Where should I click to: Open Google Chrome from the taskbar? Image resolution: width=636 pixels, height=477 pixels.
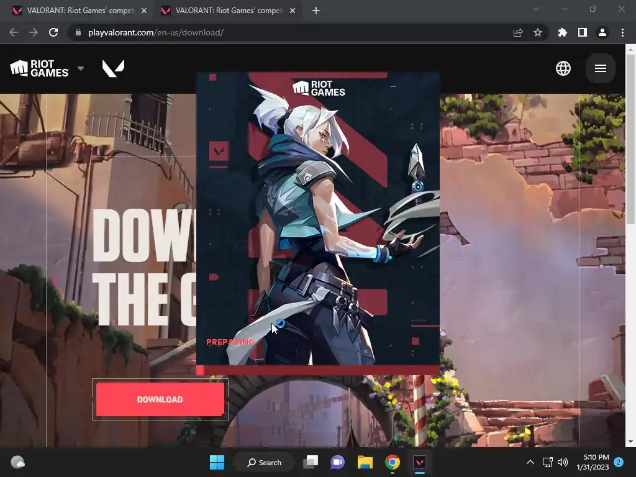point(393,462)
